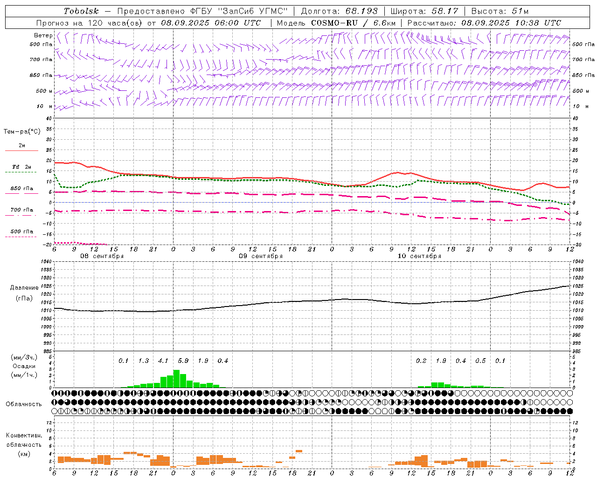The height and width of the screenshot is (477, 597).
Task: Click the precipitation value "4.1"
Action: pos(163,361)
